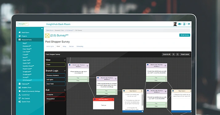220x115 pixels.
Task: Click the System Tools gears icon
Action: (x=19, y=102)
